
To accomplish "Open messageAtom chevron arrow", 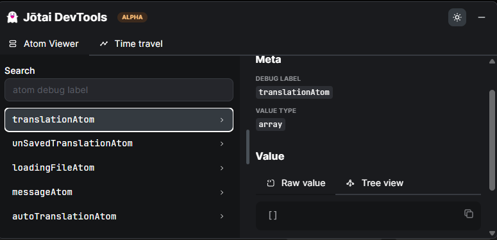I will coord(222,193).
